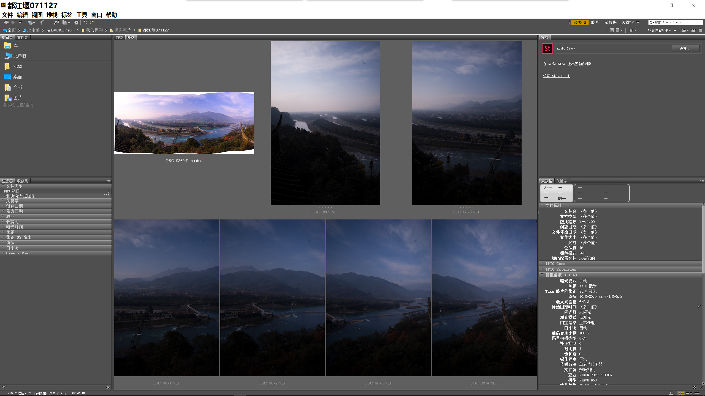Activate the 必要项 workspace
This screenshot has height=396, width=705.
click(580, 22)
